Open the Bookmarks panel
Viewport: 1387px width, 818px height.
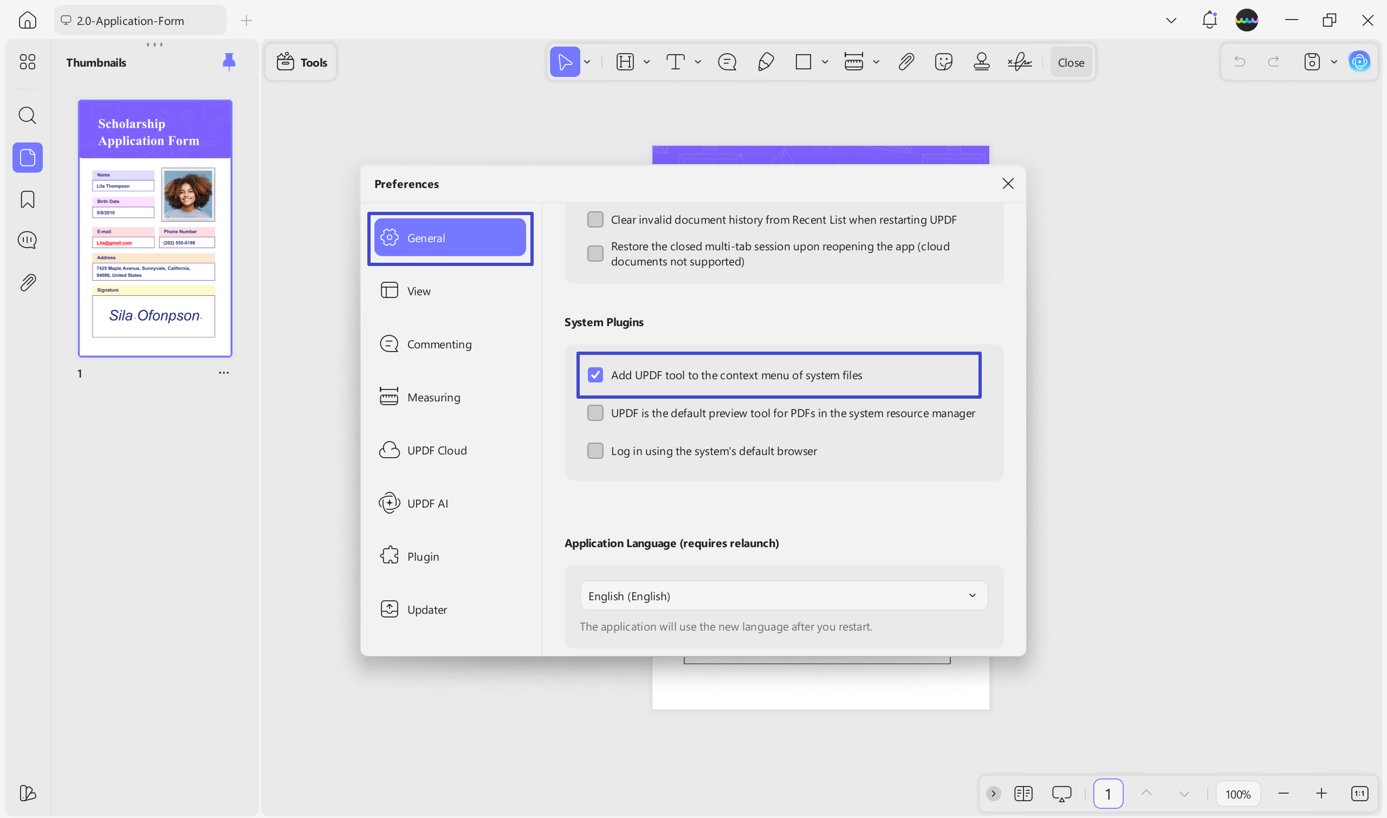click(x=27, y=199)
